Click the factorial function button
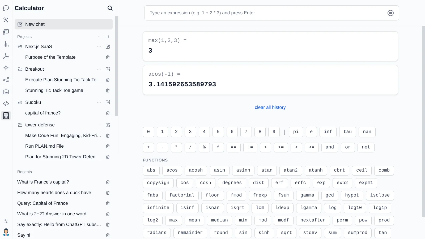 [x=182, y=195]
